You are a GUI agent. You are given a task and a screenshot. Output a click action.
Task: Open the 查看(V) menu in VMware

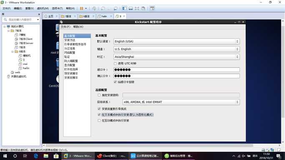click(30, 8)
